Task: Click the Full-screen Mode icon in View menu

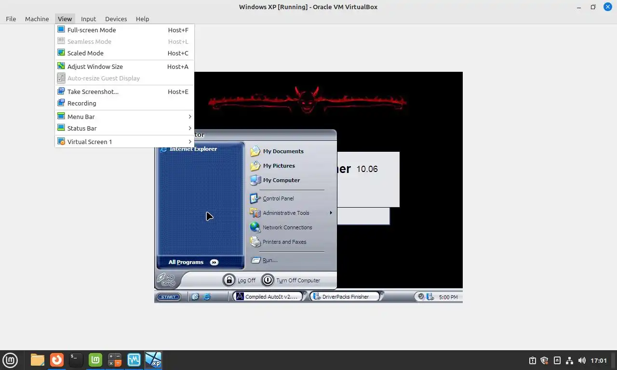Action: pyautogui.click(x=61, y=30)
